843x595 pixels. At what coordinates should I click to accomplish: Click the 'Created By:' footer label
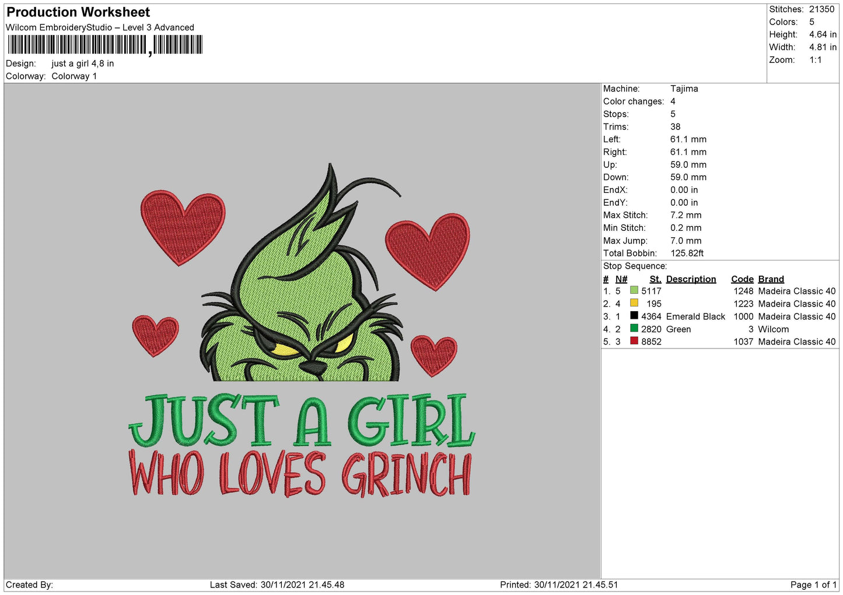coord(29,585)
